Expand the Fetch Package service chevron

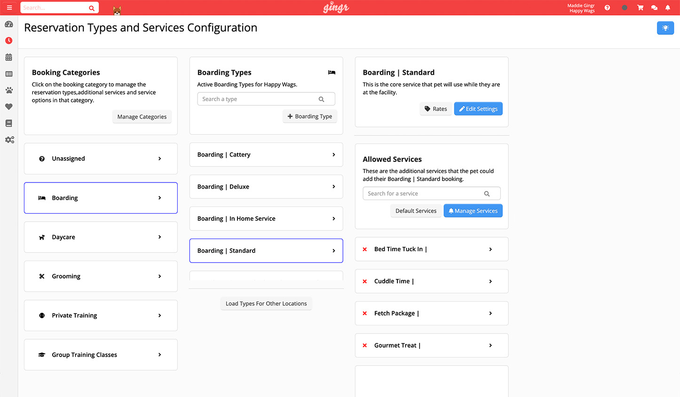point(490,313)
